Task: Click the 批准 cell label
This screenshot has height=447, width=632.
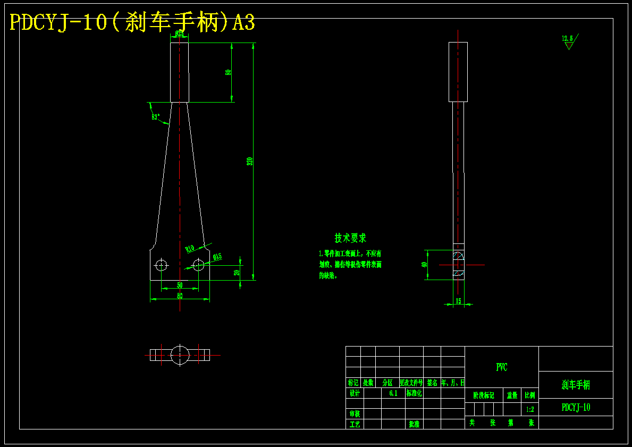Action: tap(414, 424)
